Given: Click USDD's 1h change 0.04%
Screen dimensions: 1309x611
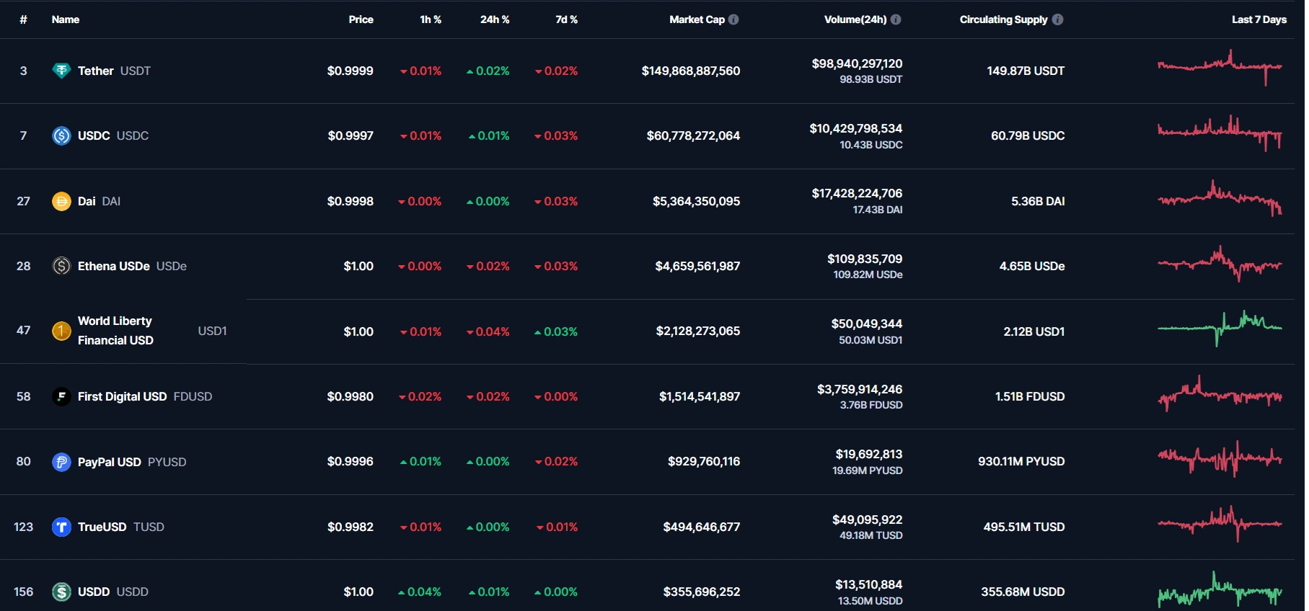Looking at the screenshot, I should (420, 592).
